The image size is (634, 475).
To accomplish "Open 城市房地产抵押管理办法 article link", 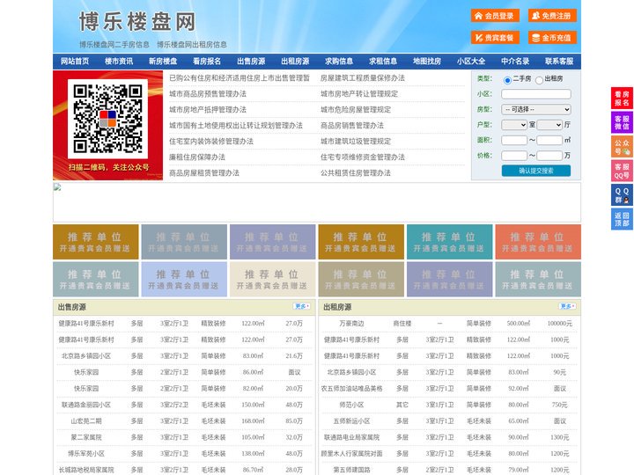I will 208,109.
